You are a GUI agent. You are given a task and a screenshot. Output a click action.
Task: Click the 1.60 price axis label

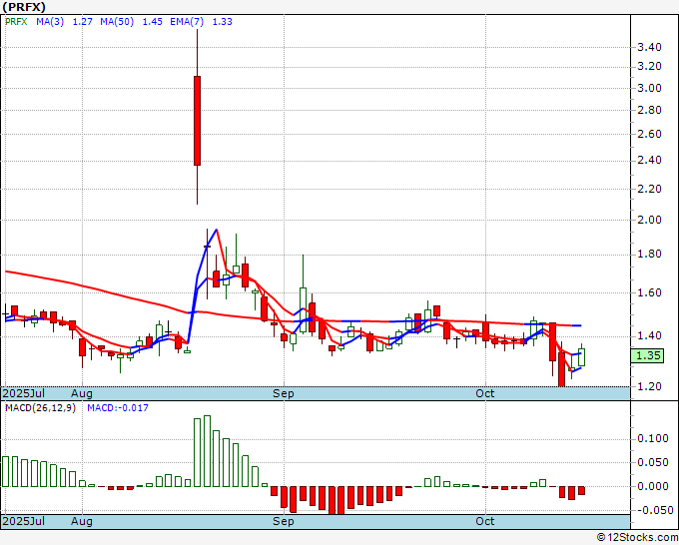point(650,293)
